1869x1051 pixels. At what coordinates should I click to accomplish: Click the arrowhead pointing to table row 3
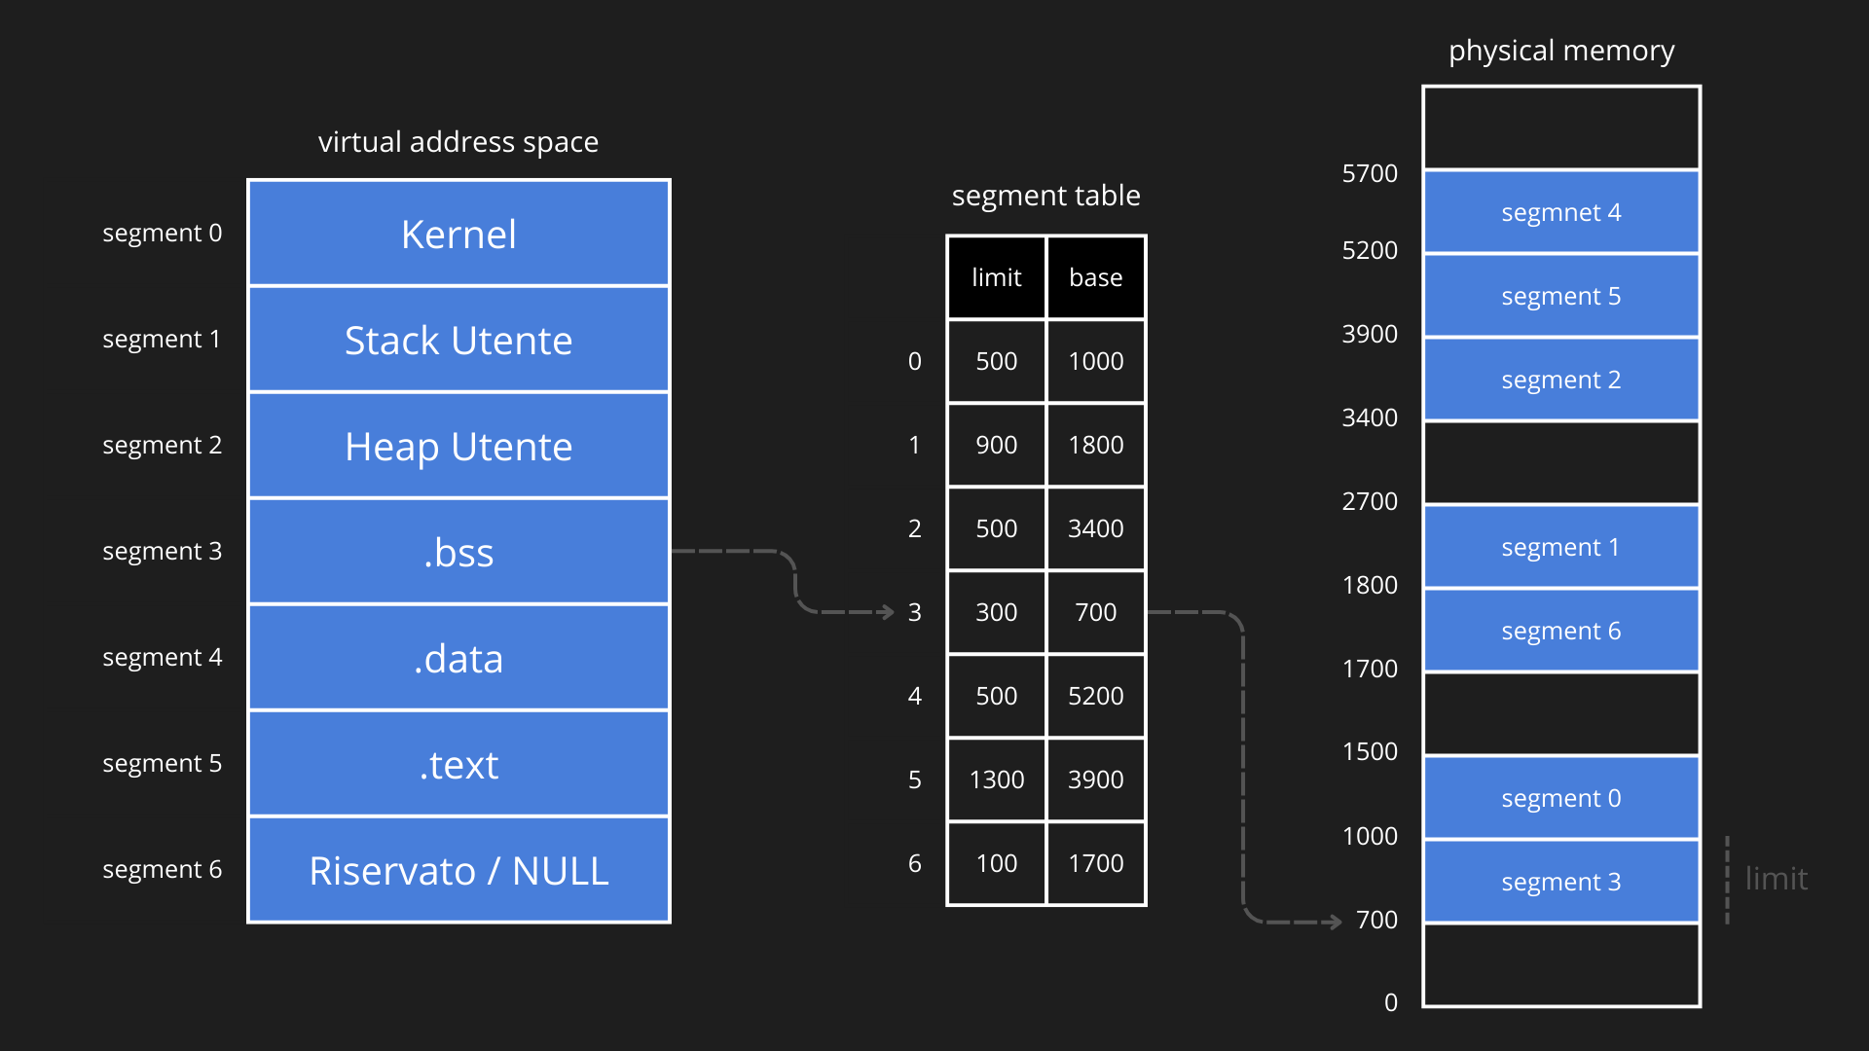pyautogui.click(x=887, y=612)
